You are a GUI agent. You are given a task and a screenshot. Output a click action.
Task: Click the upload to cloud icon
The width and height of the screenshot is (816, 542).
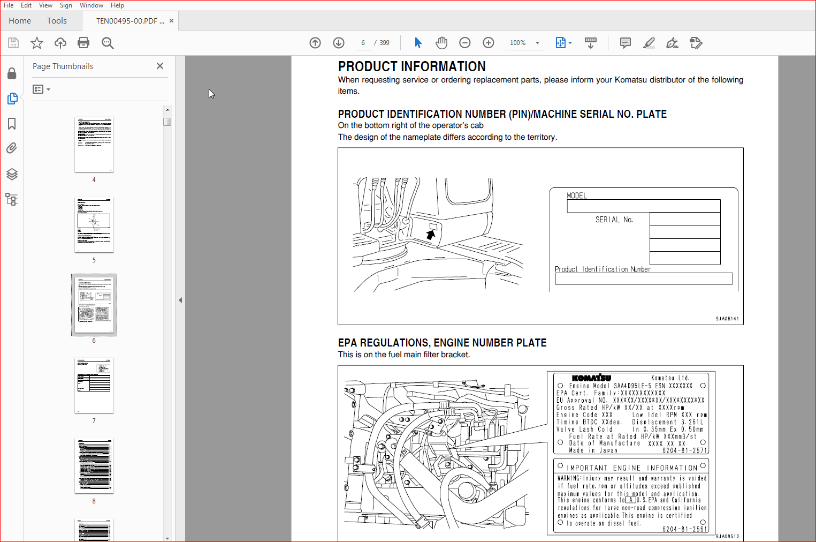pyautogui.click(x=60, y=43)
